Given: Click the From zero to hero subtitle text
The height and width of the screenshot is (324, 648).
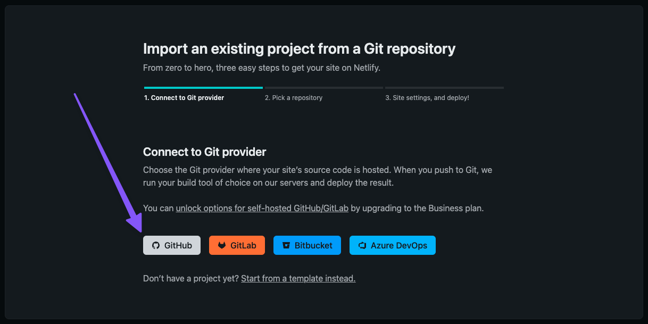Looking at the screenshot, I should pos(262,68).
